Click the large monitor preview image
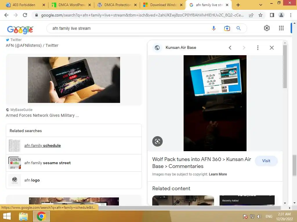 [x=215, y=103]
